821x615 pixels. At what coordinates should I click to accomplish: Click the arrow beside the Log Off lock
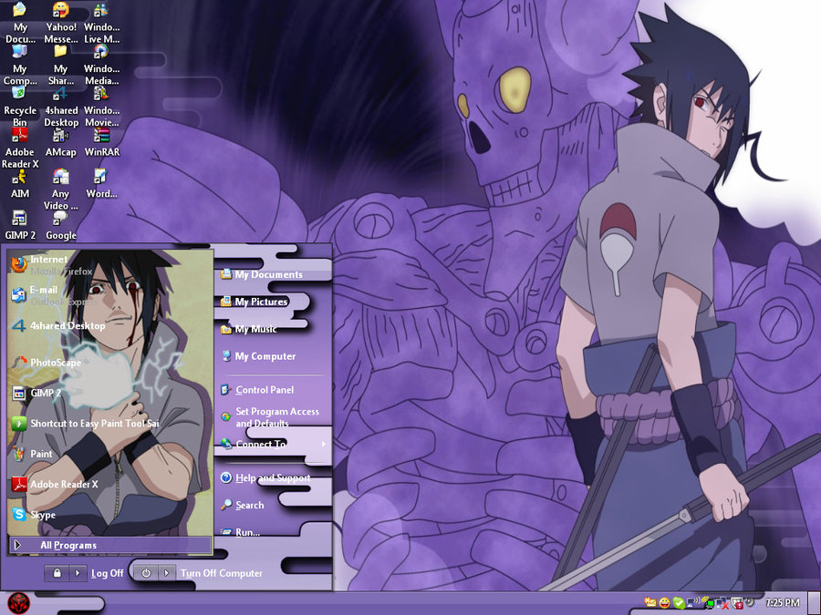pos(78,573)
